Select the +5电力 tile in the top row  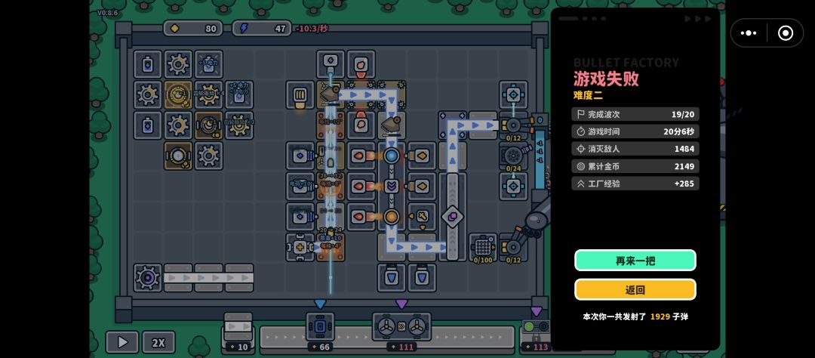tap(209, 64)
